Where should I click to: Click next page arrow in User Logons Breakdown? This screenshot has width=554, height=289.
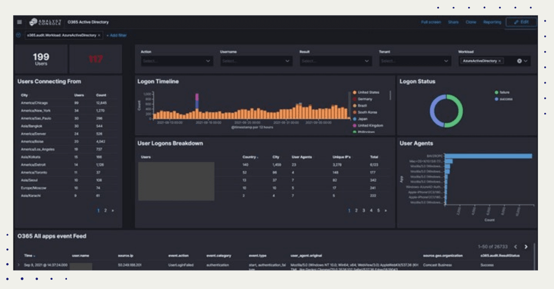(x=386, y=210)
